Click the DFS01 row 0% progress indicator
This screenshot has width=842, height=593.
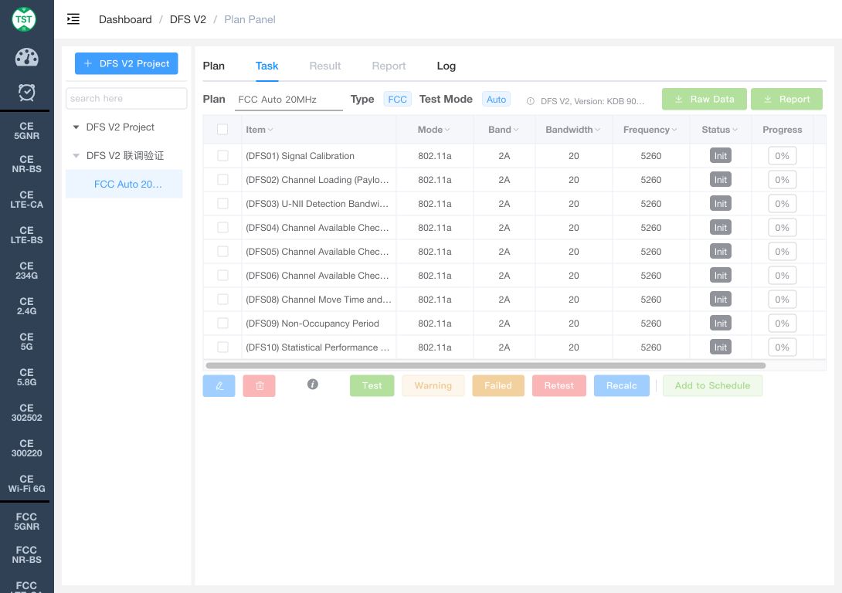[x=782, y=156]
